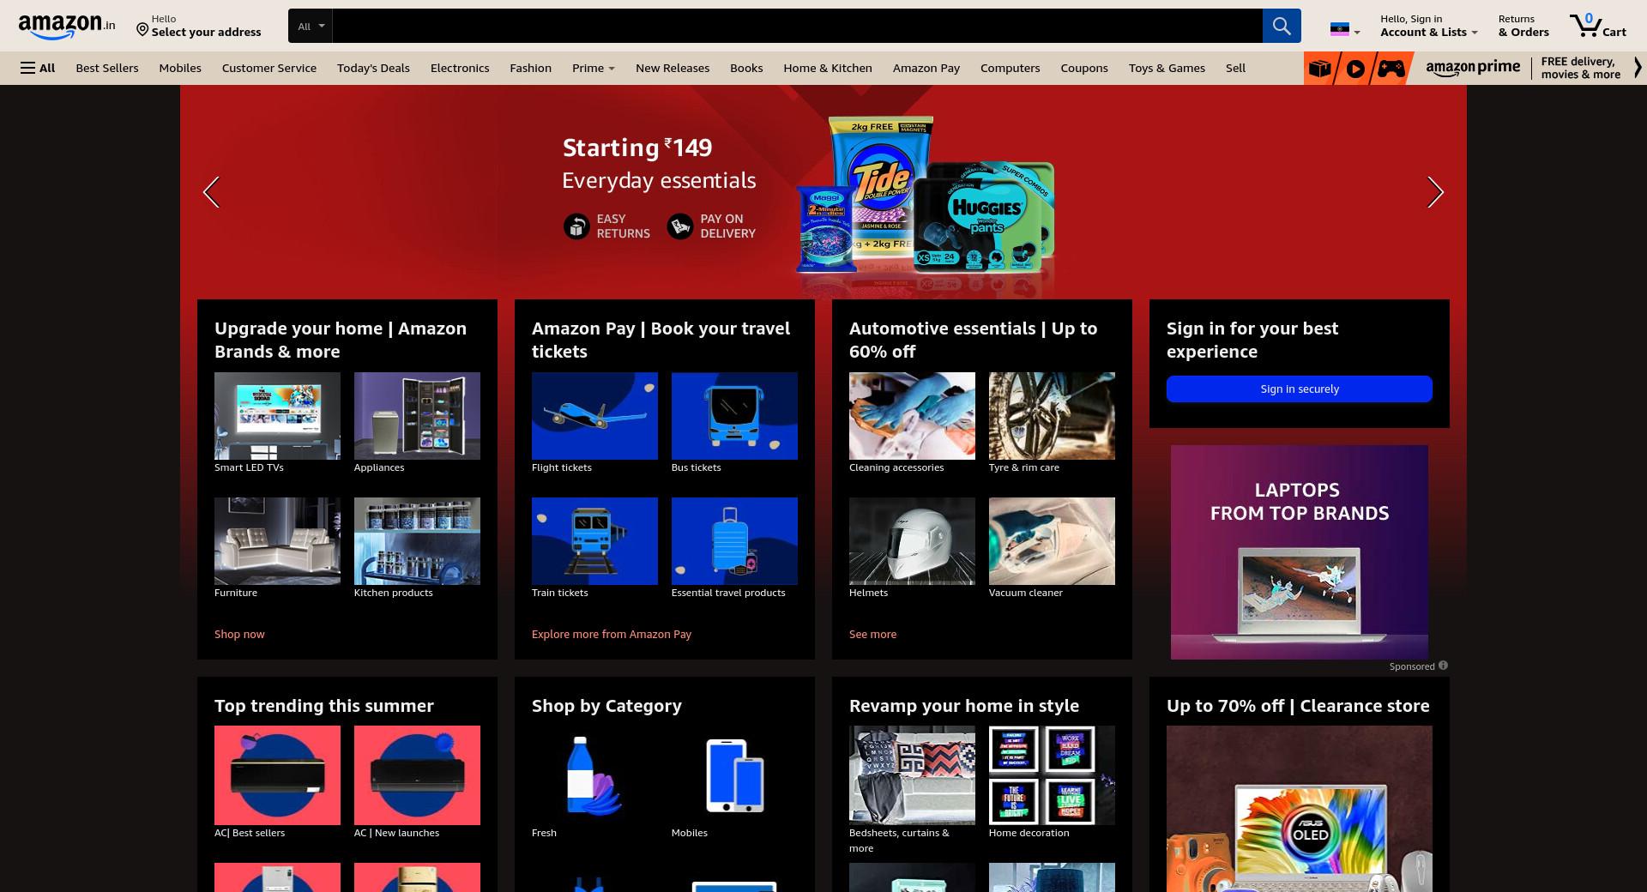Open the Appliances thumbnail
Screen dimensions: 1647x892
coord(417,416)
